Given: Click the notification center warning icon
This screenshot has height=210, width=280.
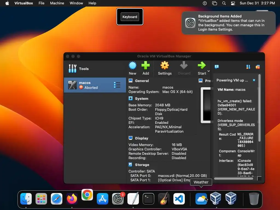Looking at the screenshot, I should click(x=217, y=67).
